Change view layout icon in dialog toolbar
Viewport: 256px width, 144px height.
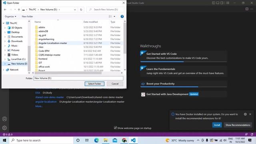tap(110, 16)
